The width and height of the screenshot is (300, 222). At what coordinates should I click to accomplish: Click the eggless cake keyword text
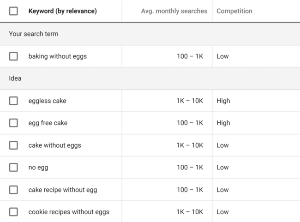point(47,101)
